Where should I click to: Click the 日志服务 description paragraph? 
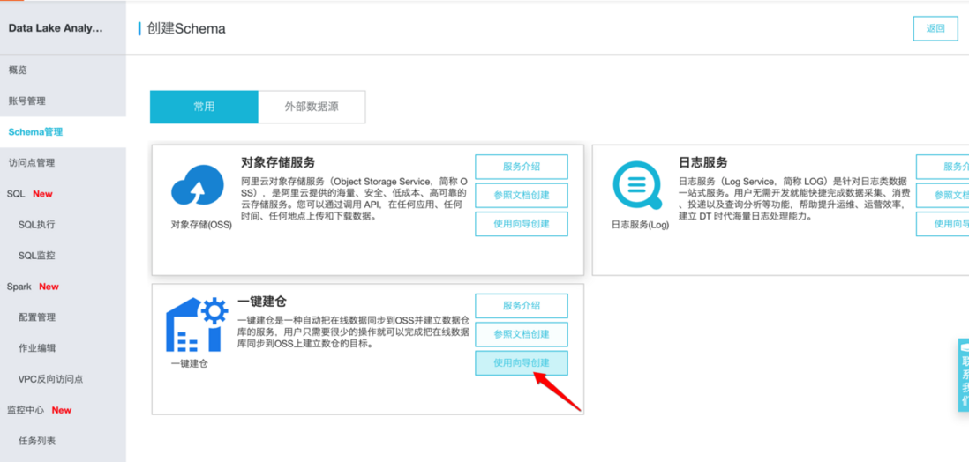pos(792,199)
